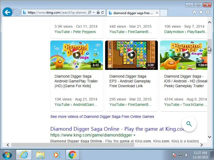The height and width of the screenshot is (160, 214).
Task: Open YouTube › FireGamerB link dated Mar 22, 2015
Action: click(x=131, y=105)
